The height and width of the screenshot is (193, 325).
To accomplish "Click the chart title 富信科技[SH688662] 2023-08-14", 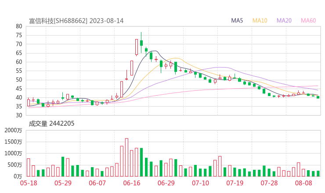I will coord(76,21).
